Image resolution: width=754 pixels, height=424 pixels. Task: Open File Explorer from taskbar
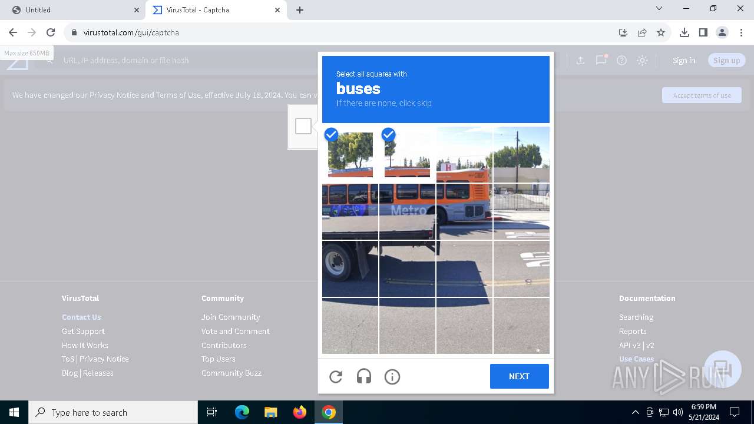pyautogui.click(x=270, y=412)
